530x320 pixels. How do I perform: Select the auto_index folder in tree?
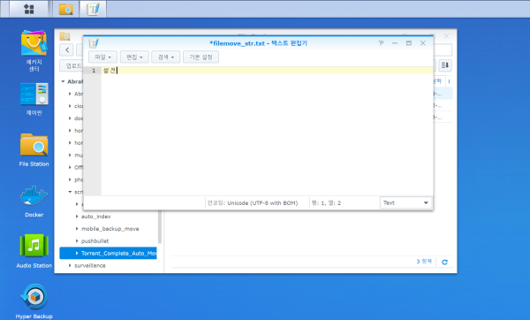[96, 217]
